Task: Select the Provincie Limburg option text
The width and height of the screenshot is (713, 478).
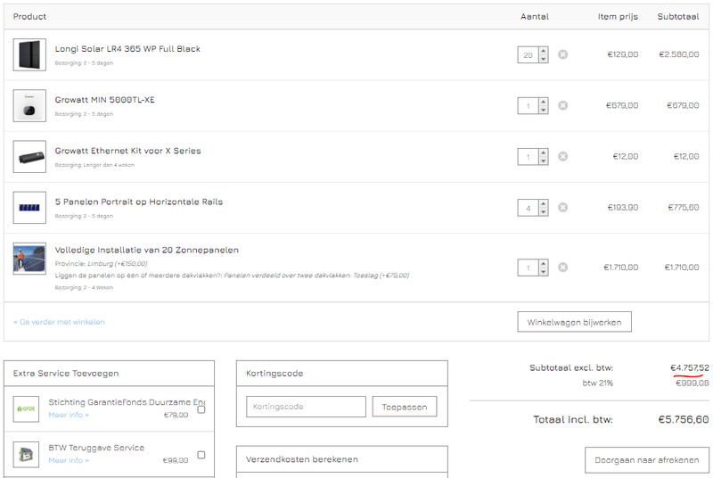Action: pos(101,263)
